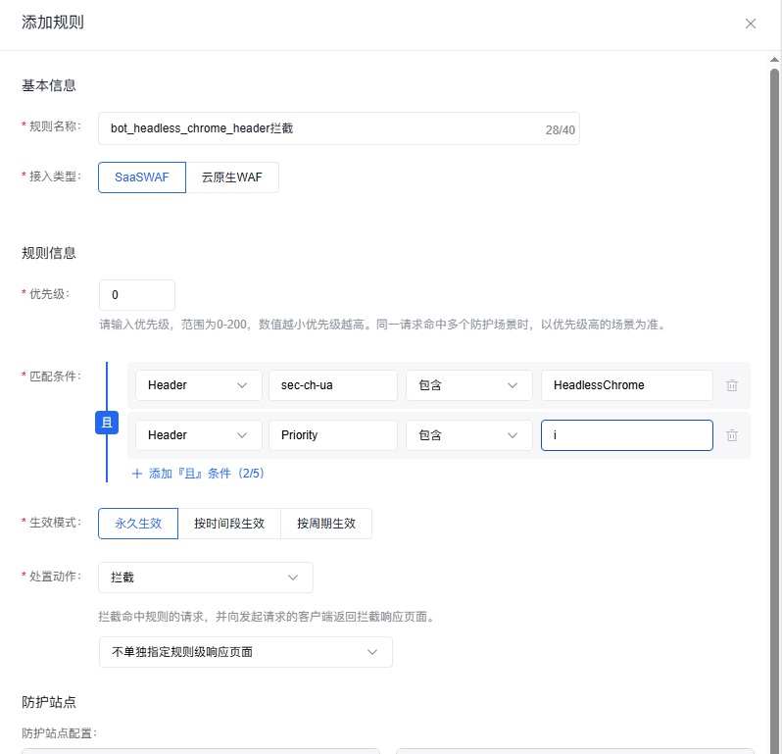This screenshot has width=782, height=754.
Task: Choose 永久生效 effective mode
Action: click(x=138, y=524)
